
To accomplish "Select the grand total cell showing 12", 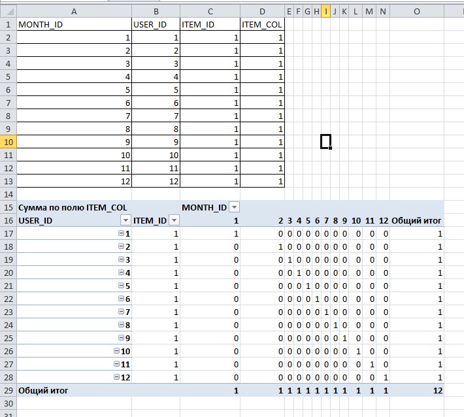I will click(x=417, y=390).
